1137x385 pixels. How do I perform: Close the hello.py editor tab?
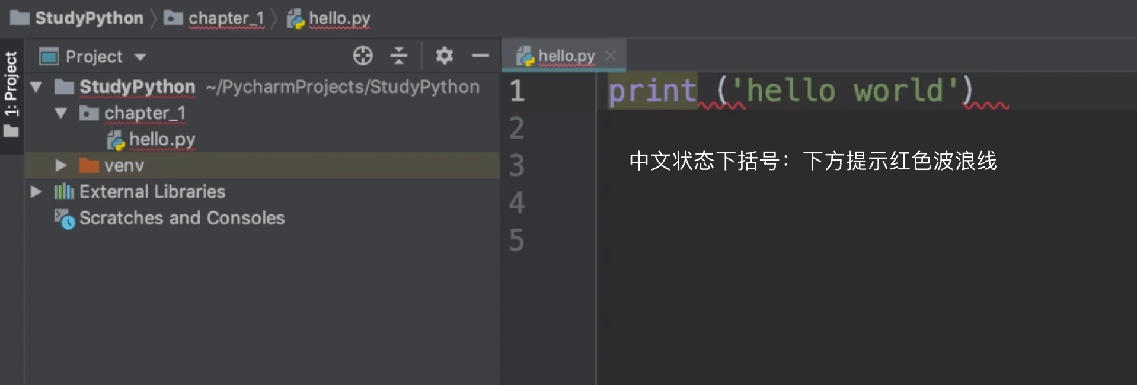[x=611, y=56]
